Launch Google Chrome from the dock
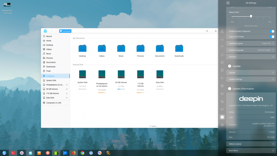The width and height of the screenshot is (277, 156). [x=82, y=153]
